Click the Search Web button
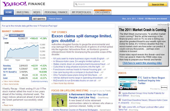The height and width of the screenshot is (111, 170). (x=158, y=4)
